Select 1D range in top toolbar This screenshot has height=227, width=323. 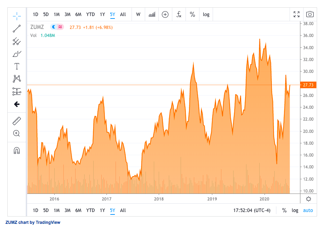(x=36, y=14)
